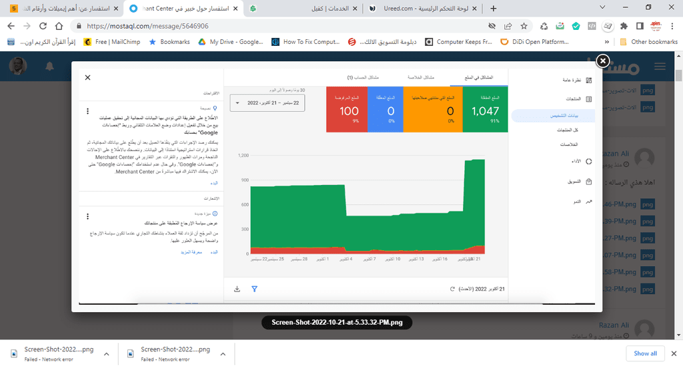Viewport: 683px width, 368px height.
Task: Open My Drive - Google bookmark
Action: 231,42
